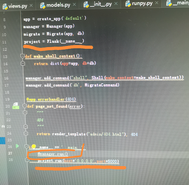This screenshot has width=189, height=185.
Task: Close the views.py tab
Action: 31,5
